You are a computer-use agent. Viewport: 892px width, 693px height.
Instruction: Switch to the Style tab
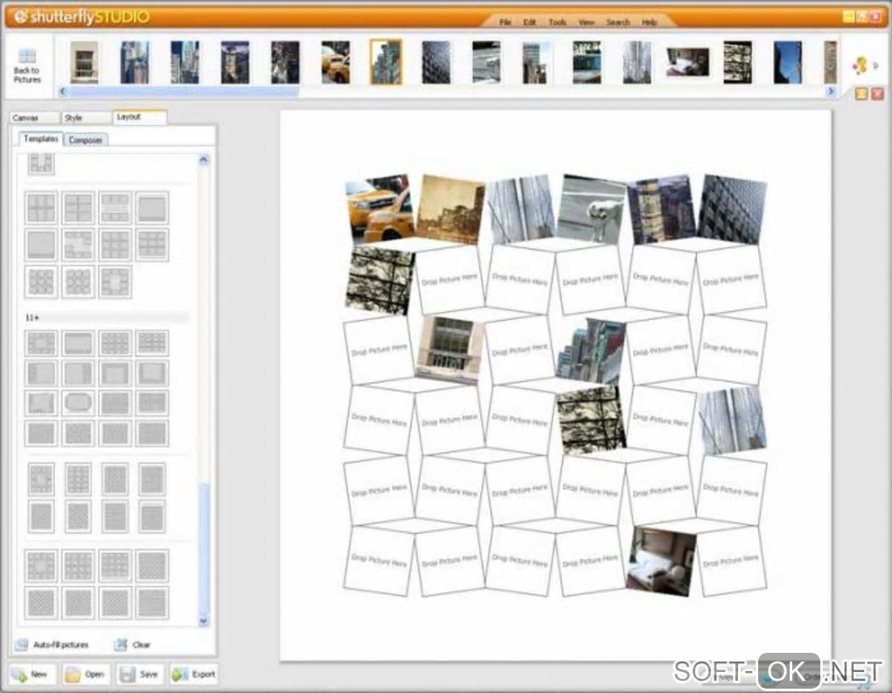point(86,118)
